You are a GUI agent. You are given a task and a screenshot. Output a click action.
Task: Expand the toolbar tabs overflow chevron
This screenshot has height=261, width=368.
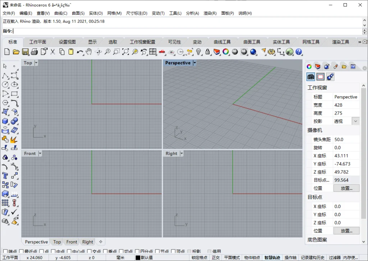(359, 42)
